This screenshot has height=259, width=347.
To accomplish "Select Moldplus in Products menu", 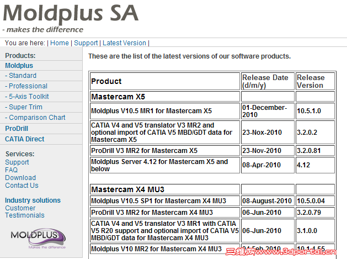I will point(19,66).
